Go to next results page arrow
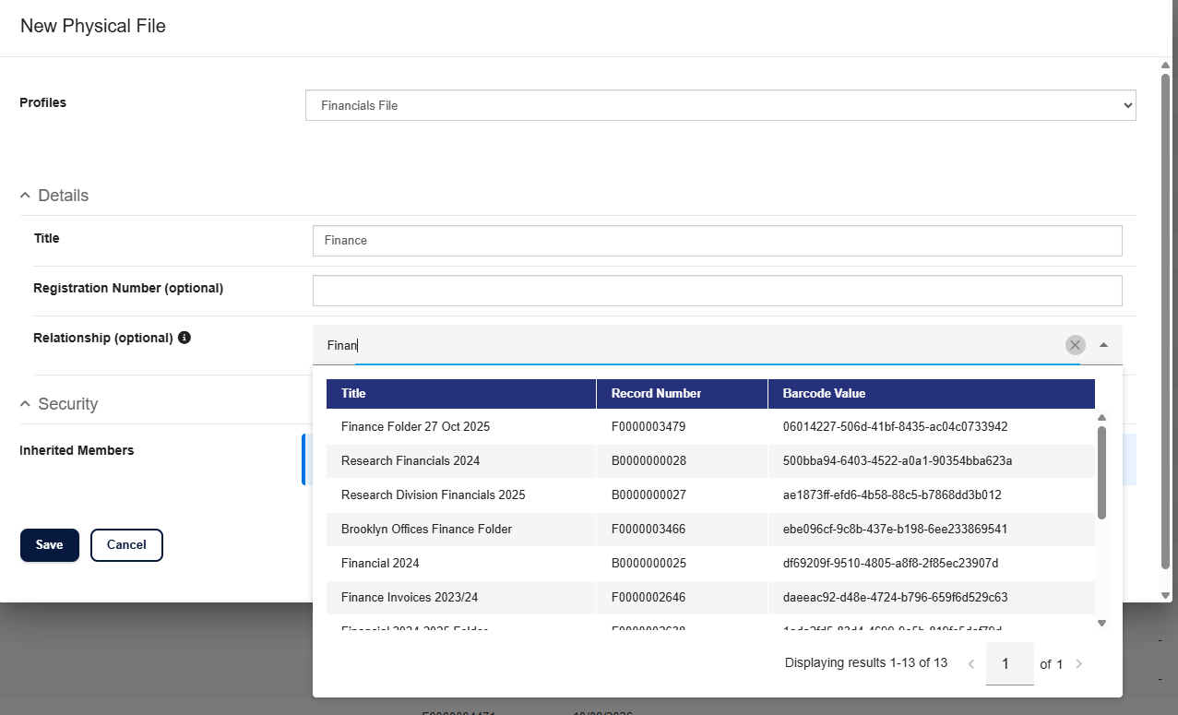The width and height of the screenshot is (1178, 715). (1079, 663)
